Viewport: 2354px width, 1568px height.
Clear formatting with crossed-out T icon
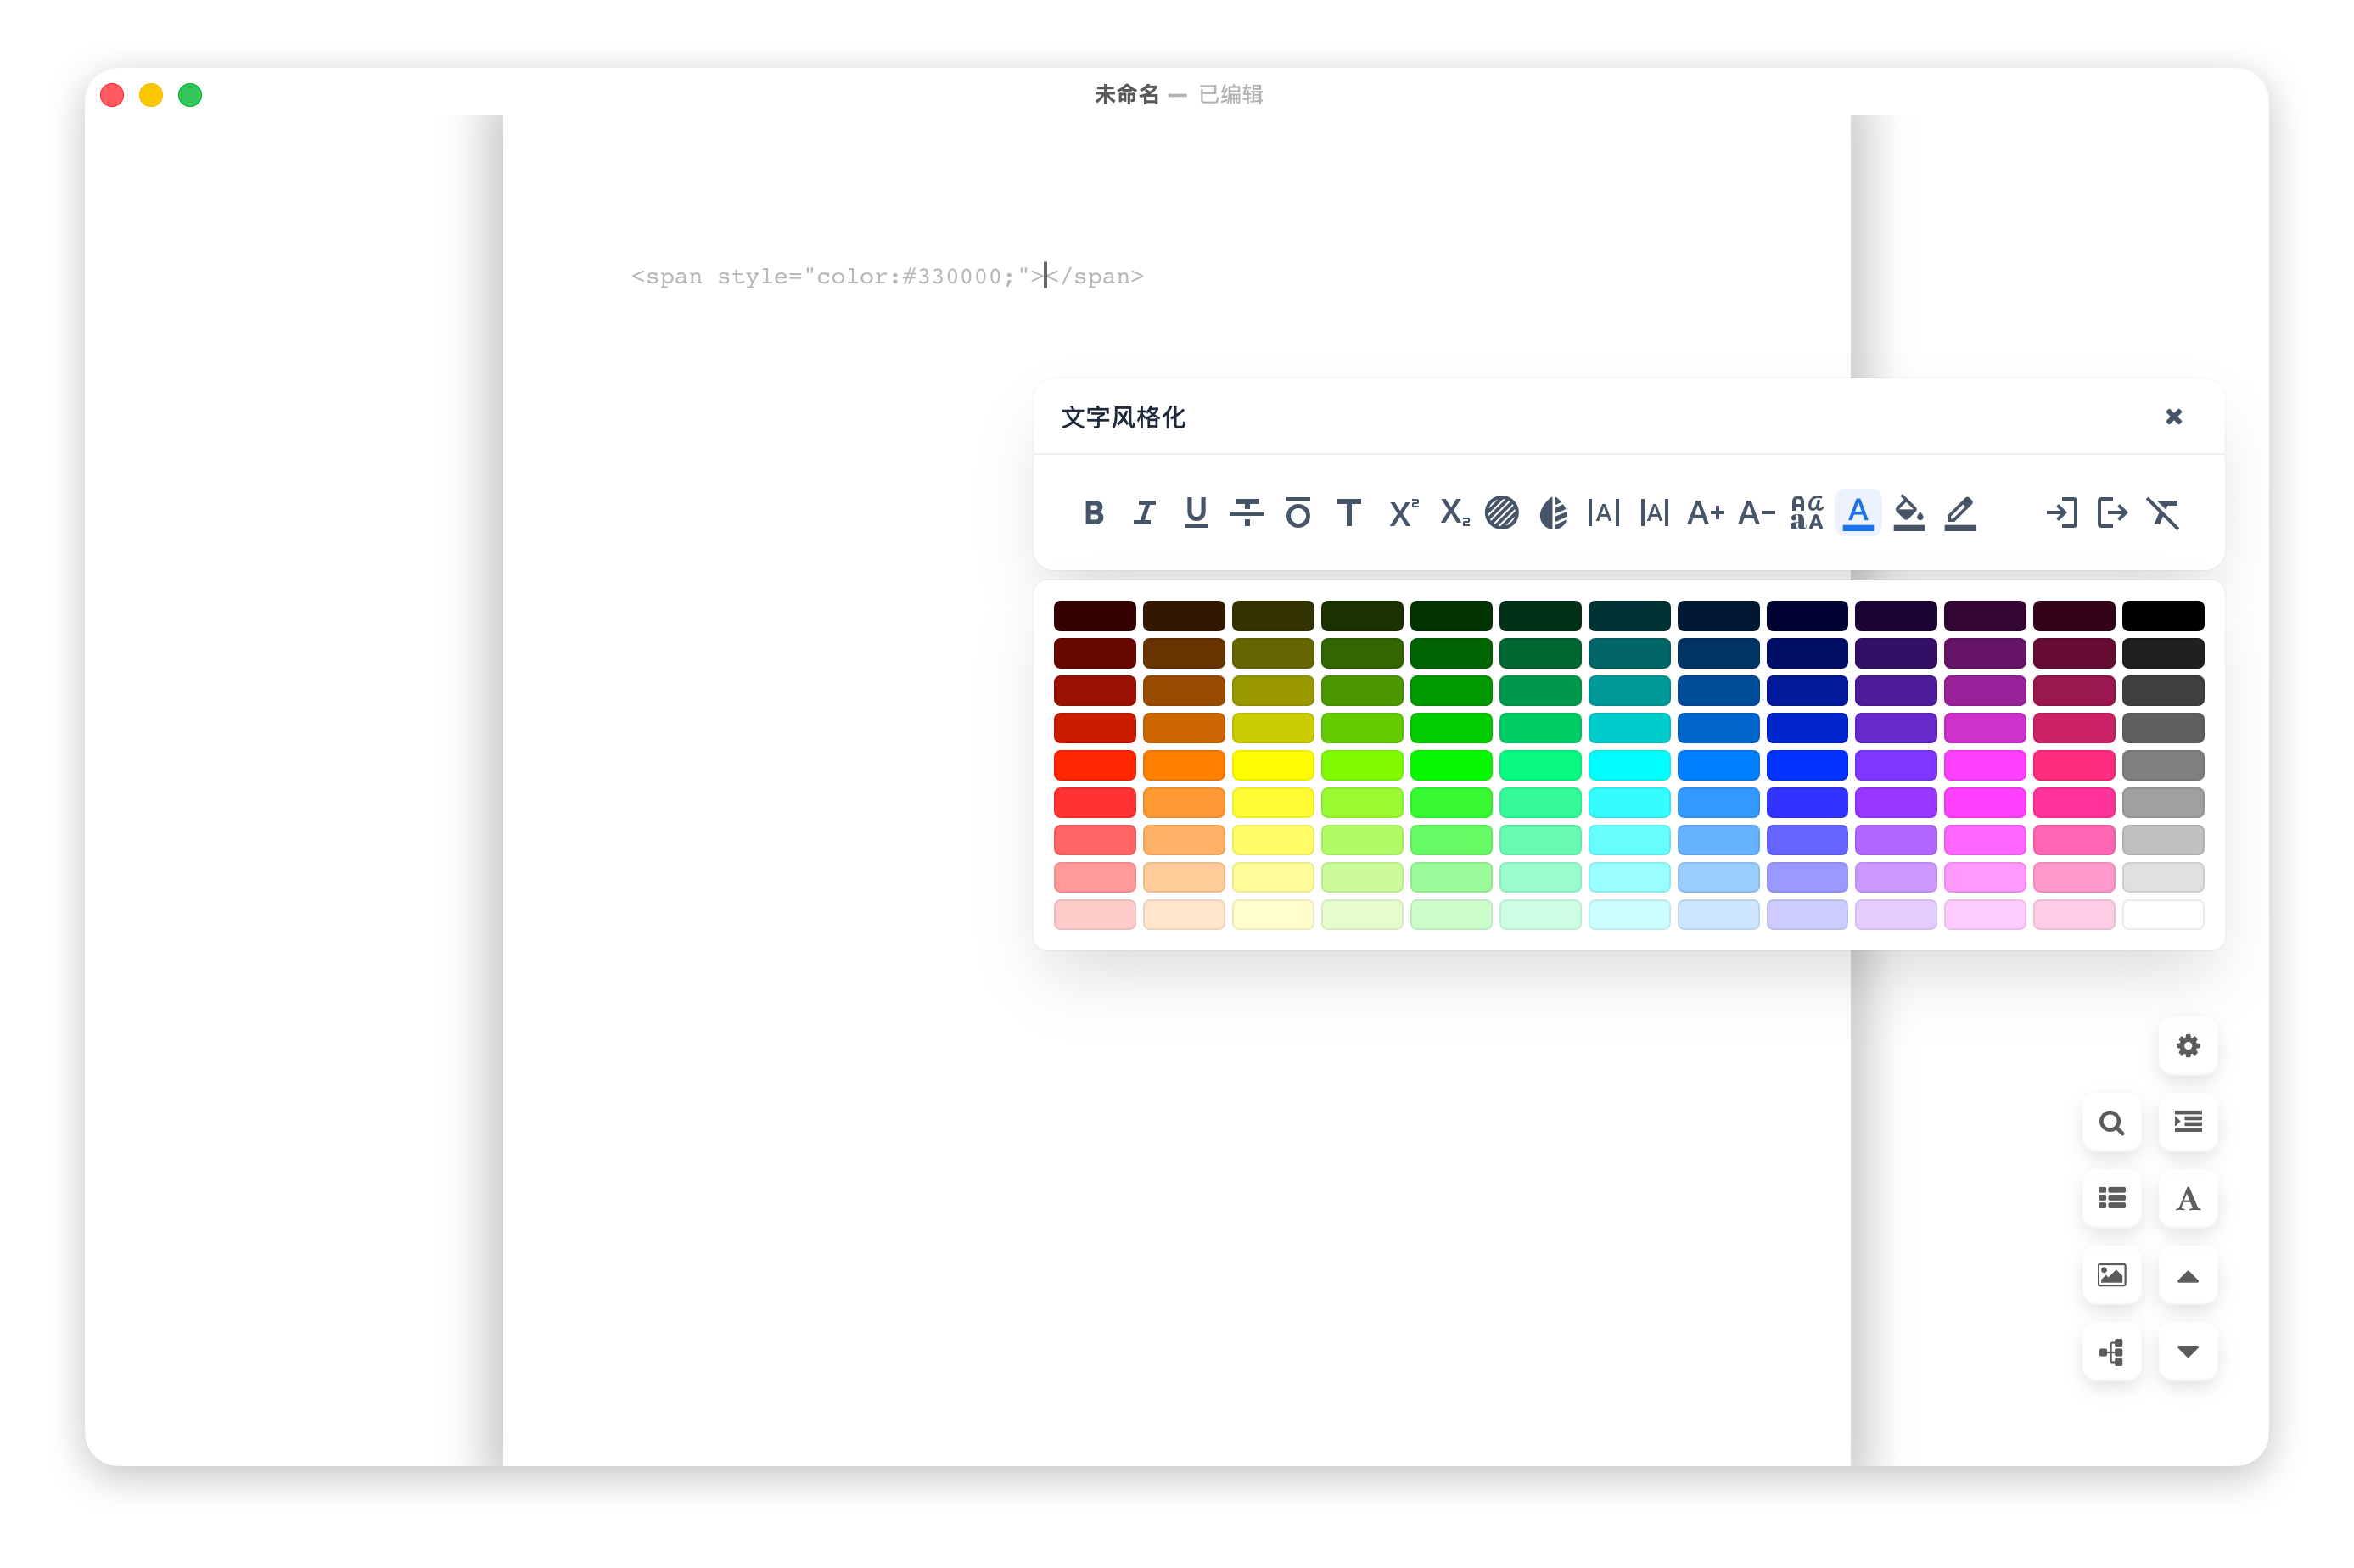pos(2163,513)
